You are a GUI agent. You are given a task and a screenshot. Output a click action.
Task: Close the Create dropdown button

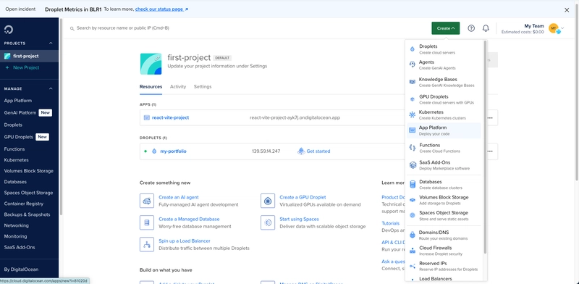445,28
